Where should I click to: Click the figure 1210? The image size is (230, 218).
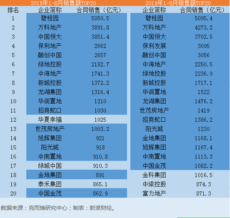(x=100, y=101)
